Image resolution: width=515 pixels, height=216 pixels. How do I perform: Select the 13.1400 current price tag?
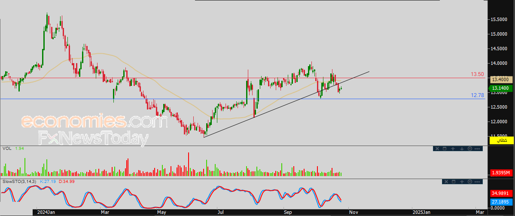click(501, 88)
